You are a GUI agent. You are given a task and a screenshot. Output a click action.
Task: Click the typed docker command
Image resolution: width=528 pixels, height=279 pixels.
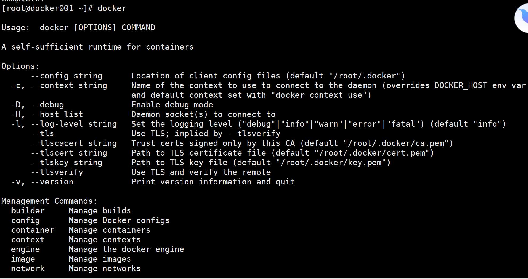coord(112,8)
